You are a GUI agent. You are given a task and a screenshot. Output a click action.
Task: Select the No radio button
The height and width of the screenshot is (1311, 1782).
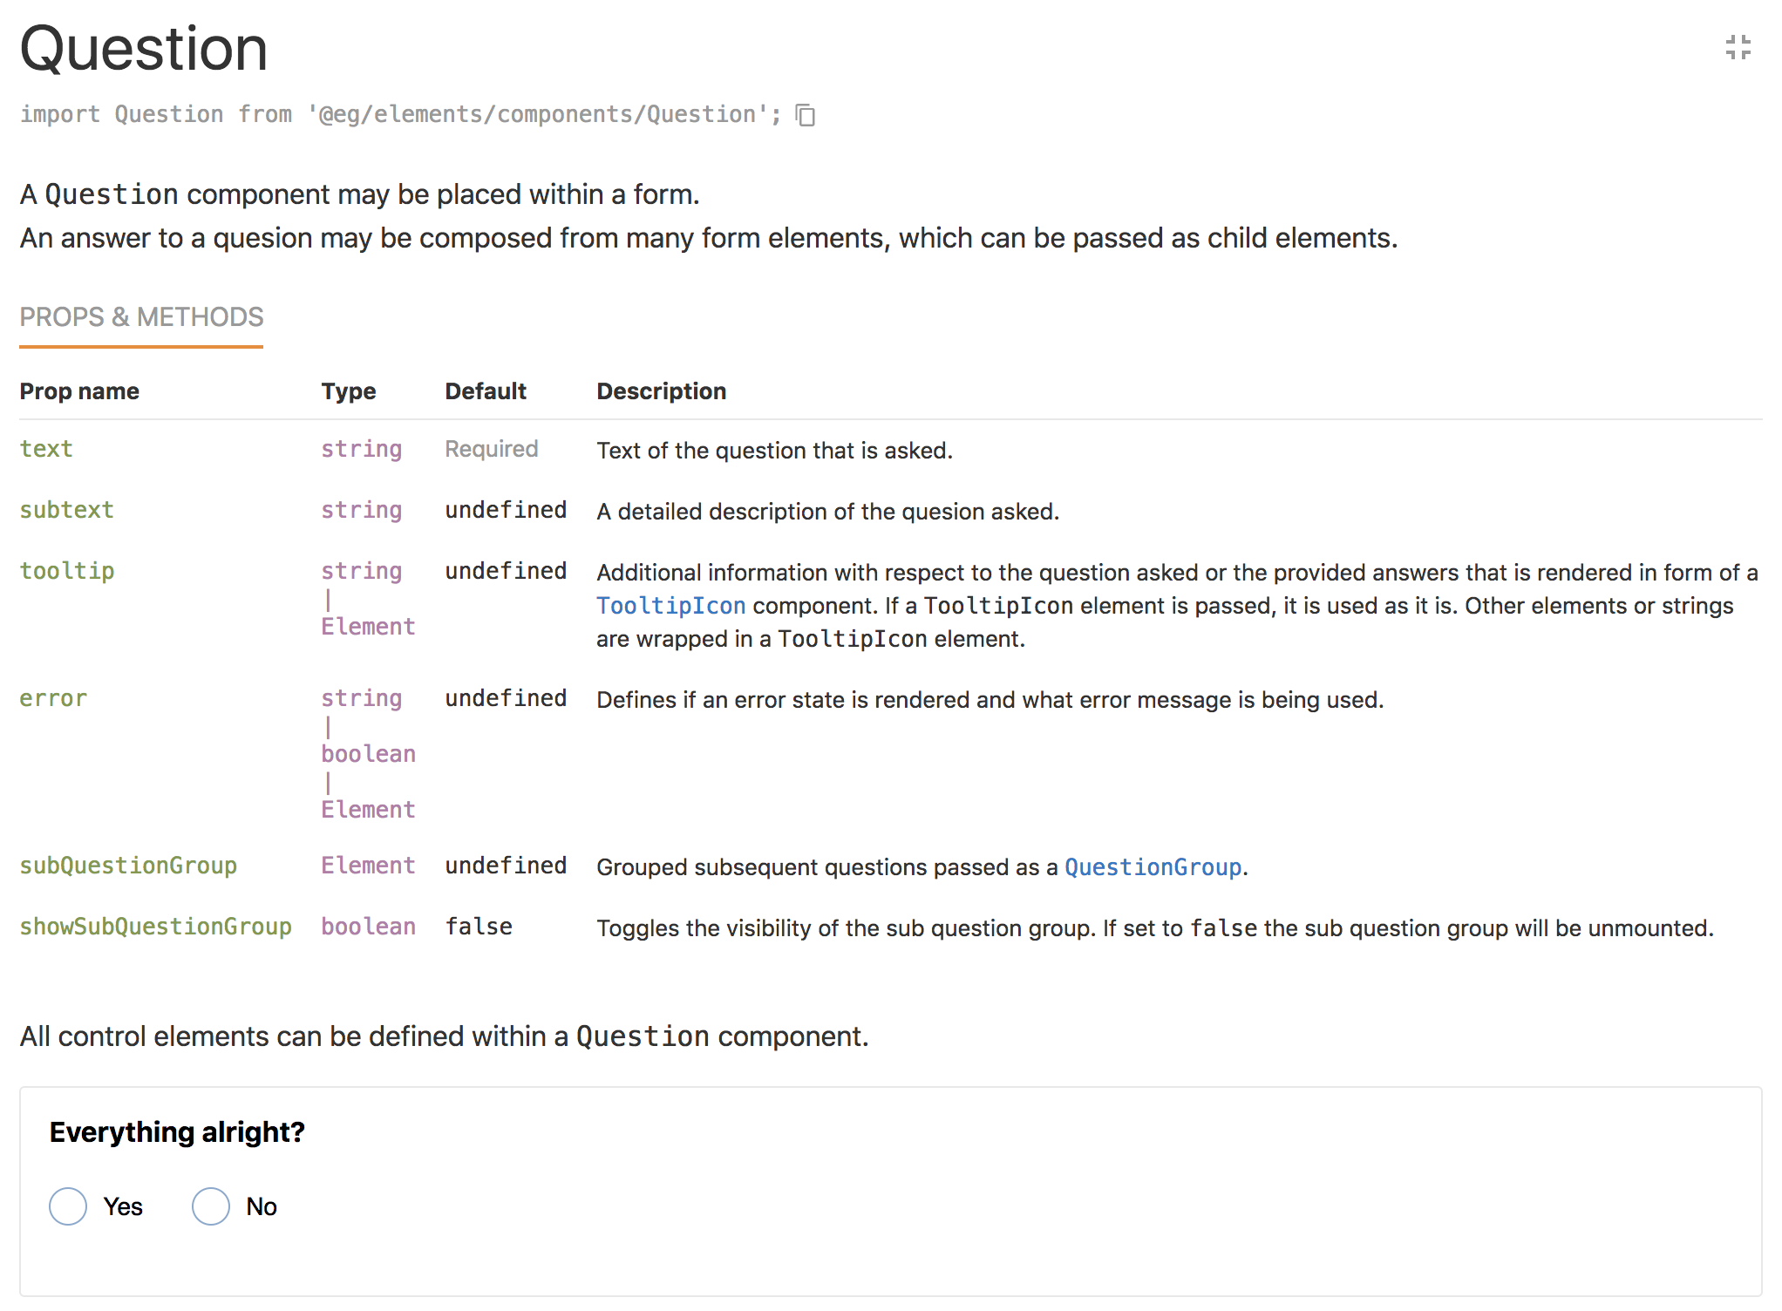pyautogui.click(x=211, y=1206)
